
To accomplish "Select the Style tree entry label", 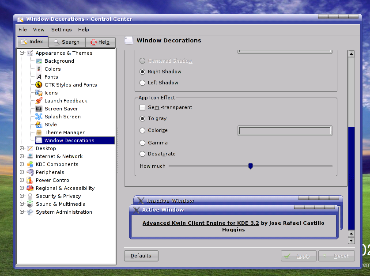I will (50, 125).
